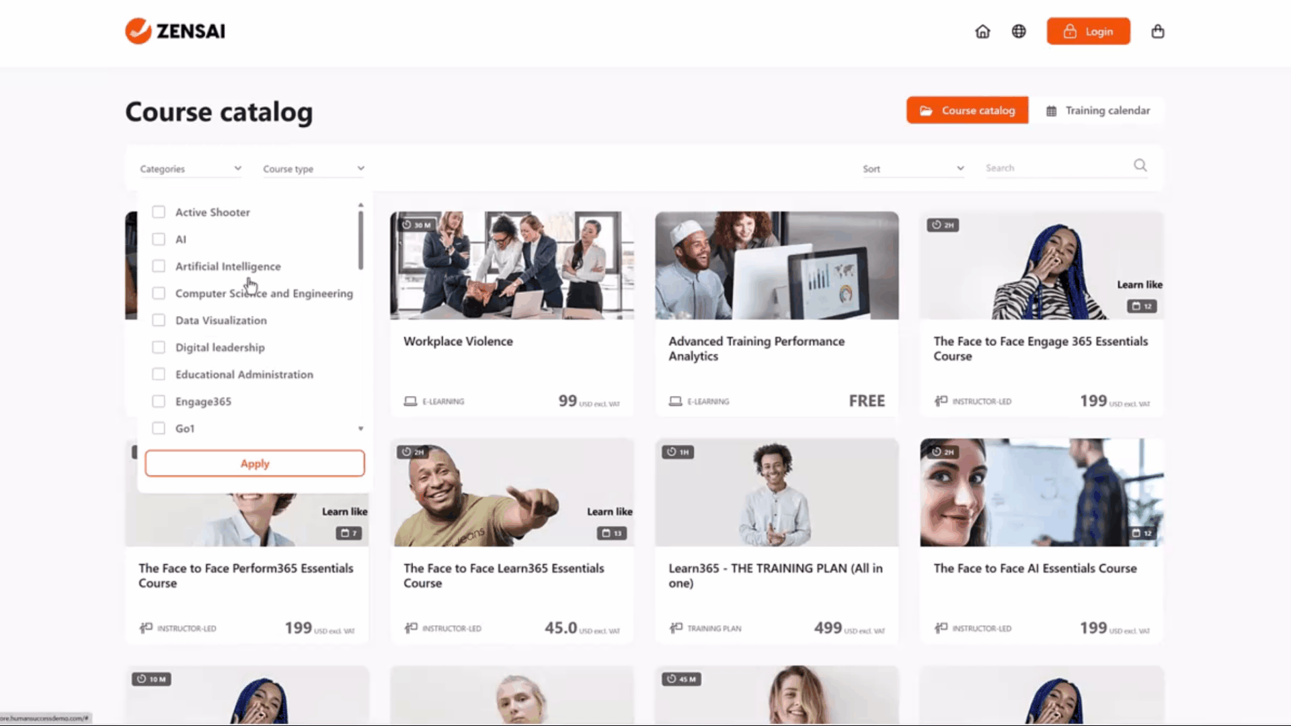Screen dimensions: 1291x726
Task: Click the search magnifier icon
Action: click(x=1140, y=165)
